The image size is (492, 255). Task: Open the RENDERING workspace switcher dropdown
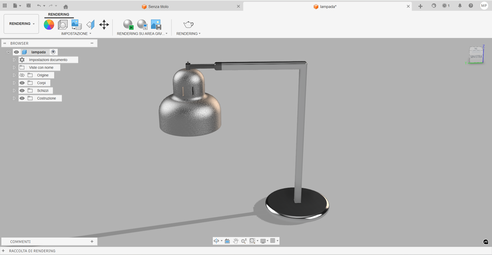(x=21, y=24)
